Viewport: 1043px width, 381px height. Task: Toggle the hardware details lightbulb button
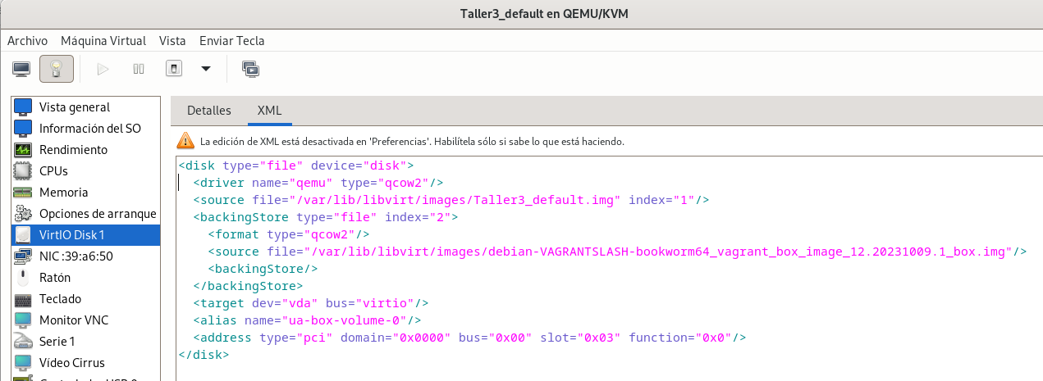coord(57,69)
